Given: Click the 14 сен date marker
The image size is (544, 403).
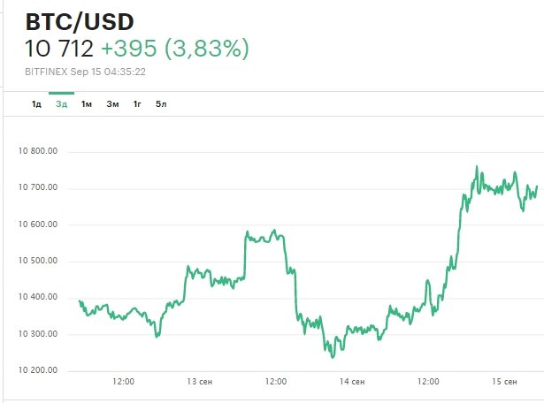Looking at the screenshot, I should pyautogui.click(x=351, y=382).
